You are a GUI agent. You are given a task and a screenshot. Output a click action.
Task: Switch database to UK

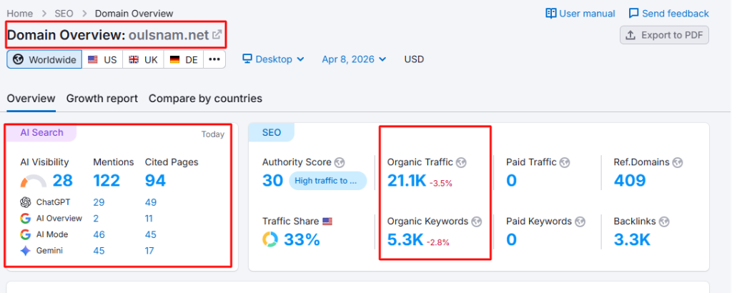click(143, 59)
